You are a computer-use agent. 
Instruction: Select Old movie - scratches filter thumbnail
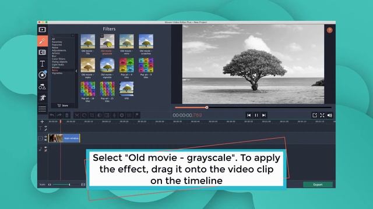[146, 41]
